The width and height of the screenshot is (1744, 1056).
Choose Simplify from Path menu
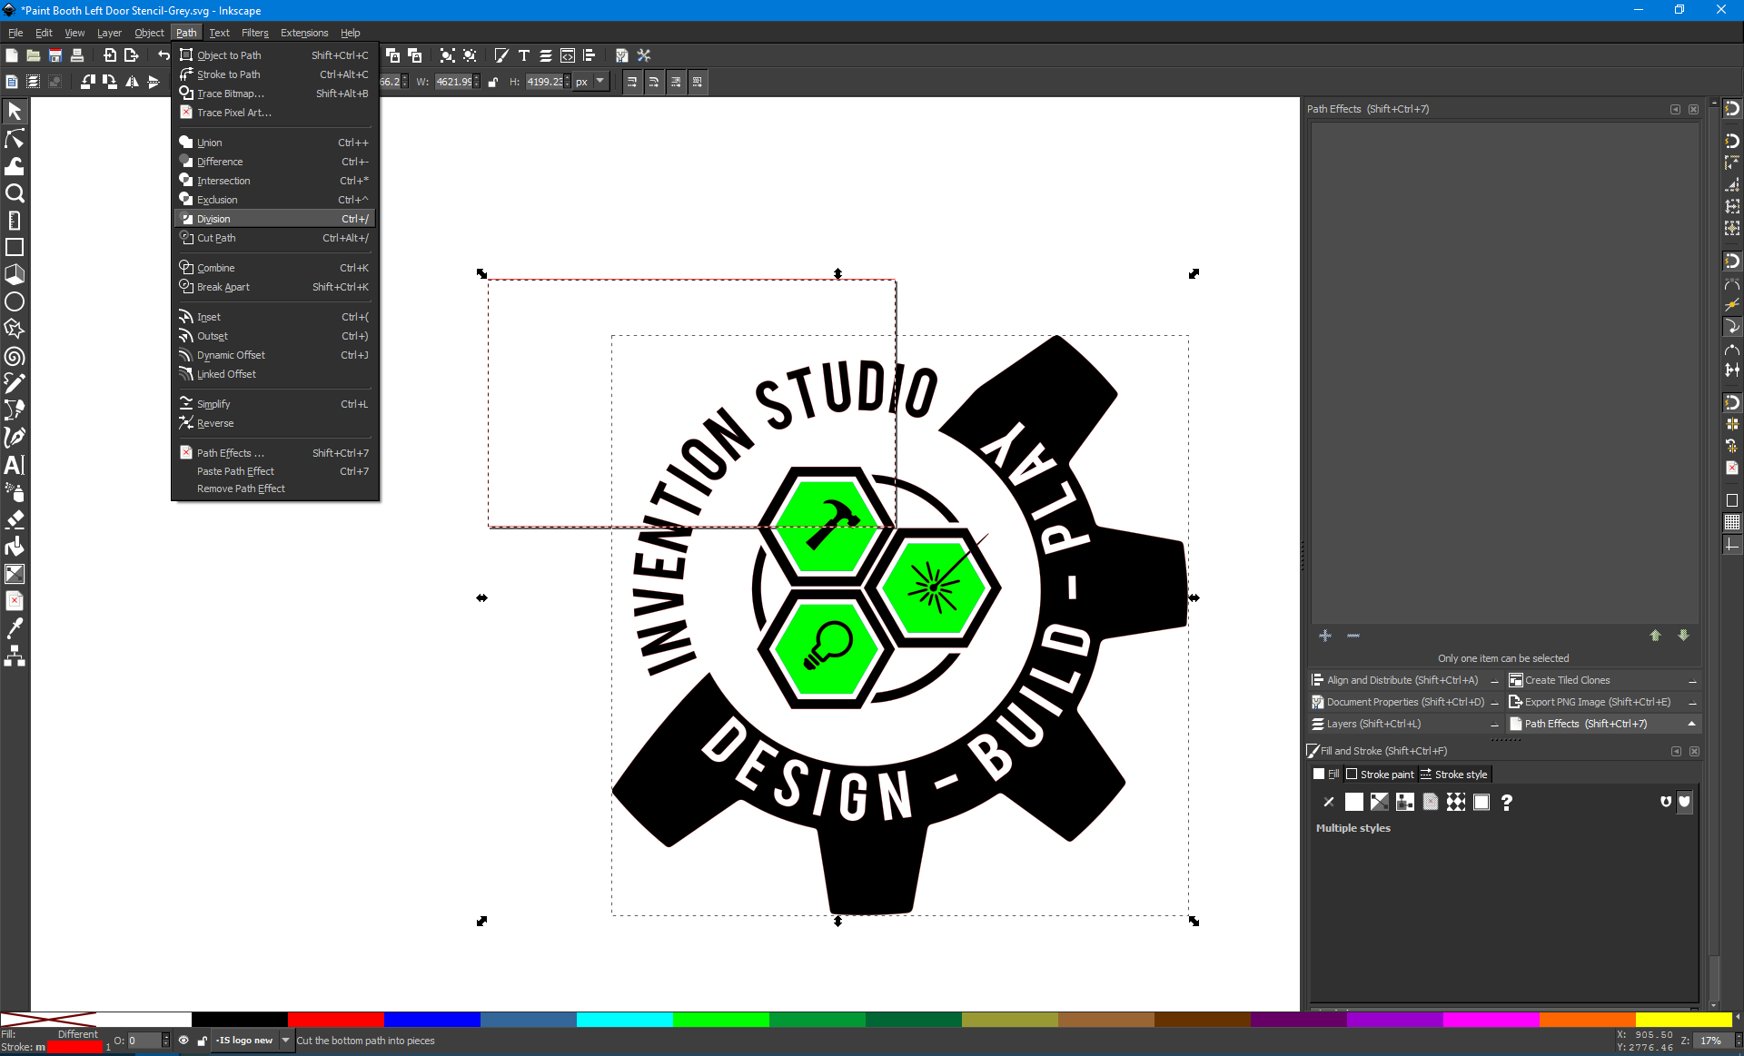(x=274, y=404)
